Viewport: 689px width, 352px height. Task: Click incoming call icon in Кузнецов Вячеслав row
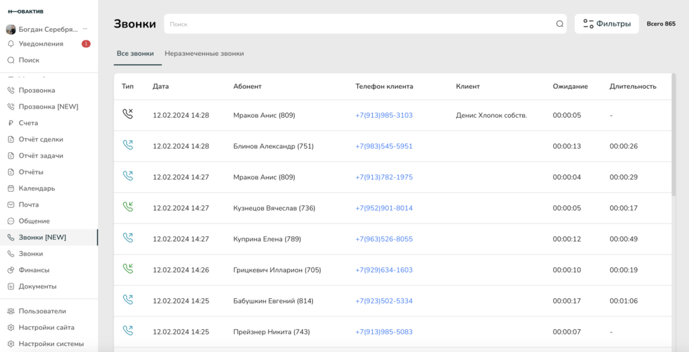click(128, 207)
